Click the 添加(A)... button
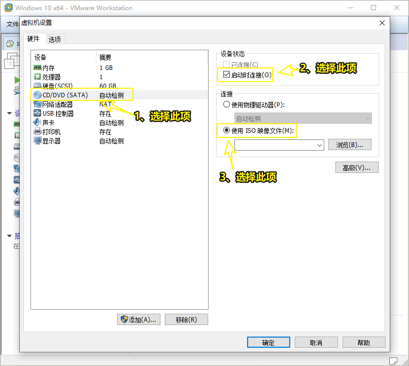The image size is (409, 366). 139,319
